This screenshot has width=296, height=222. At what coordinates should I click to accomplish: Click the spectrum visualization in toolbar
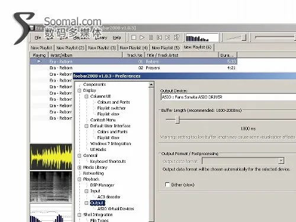pos(202,37)
